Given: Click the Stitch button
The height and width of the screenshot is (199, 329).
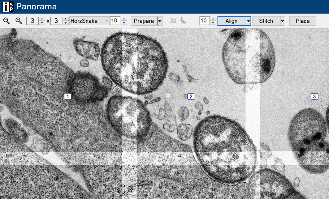Looking at the screenshot, I should pos(266,21).
